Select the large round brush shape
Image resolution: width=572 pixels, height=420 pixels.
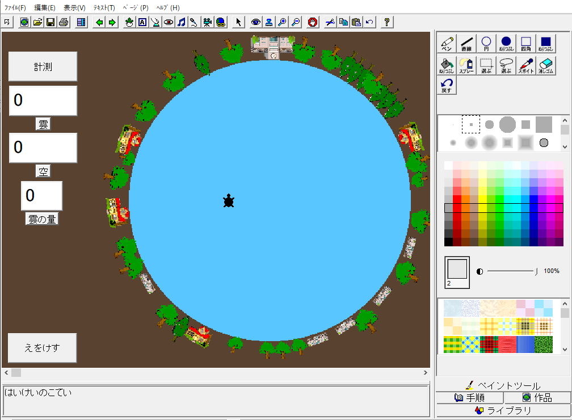point(507,124)
